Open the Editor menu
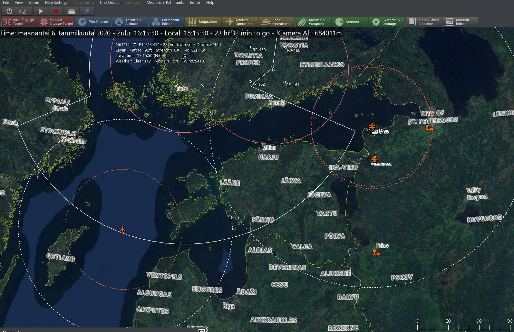The height and width of the screenshot is (332, 514). 195,3
